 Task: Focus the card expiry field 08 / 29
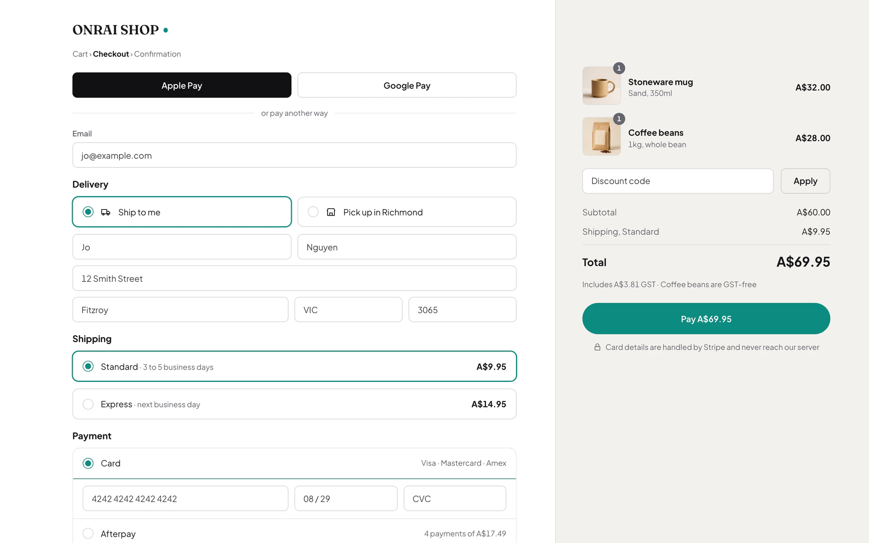(x=346, y=498)
